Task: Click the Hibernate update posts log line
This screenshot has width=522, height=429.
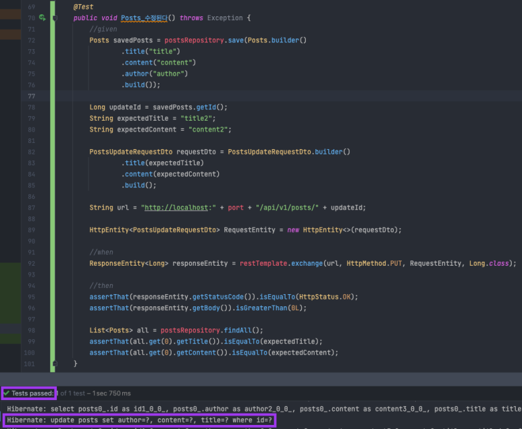Action: (139, 420)
